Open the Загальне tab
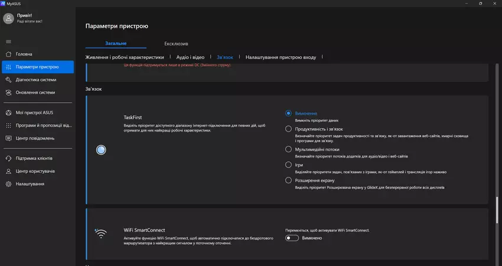Viewport: 502px width, 266px height. [115, 44]
